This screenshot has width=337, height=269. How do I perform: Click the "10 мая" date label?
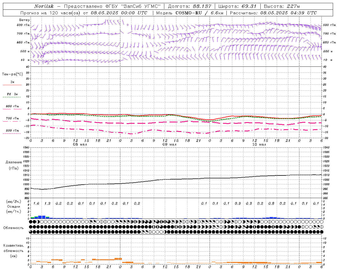point(259,144)
